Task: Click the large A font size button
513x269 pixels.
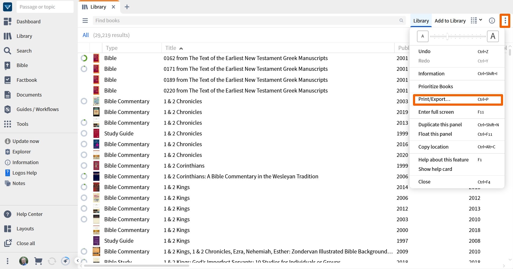Action: click(493, 36)
